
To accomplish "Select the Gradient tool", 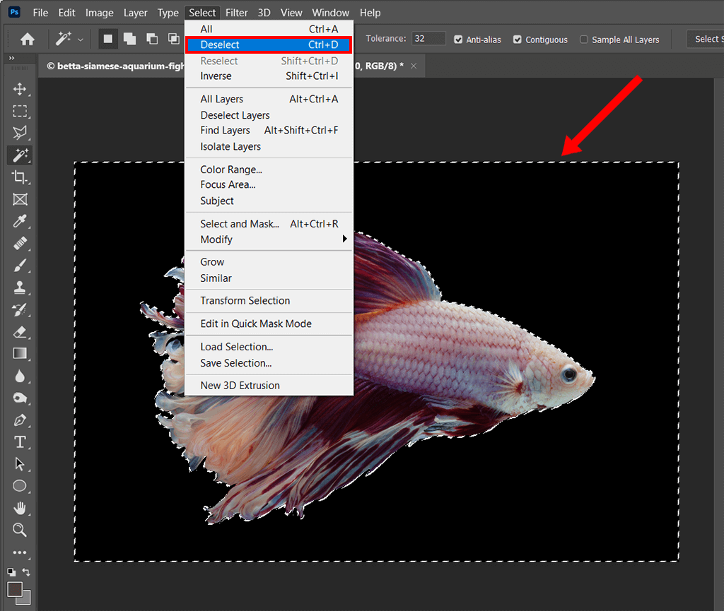I will [x=19, y=354].
